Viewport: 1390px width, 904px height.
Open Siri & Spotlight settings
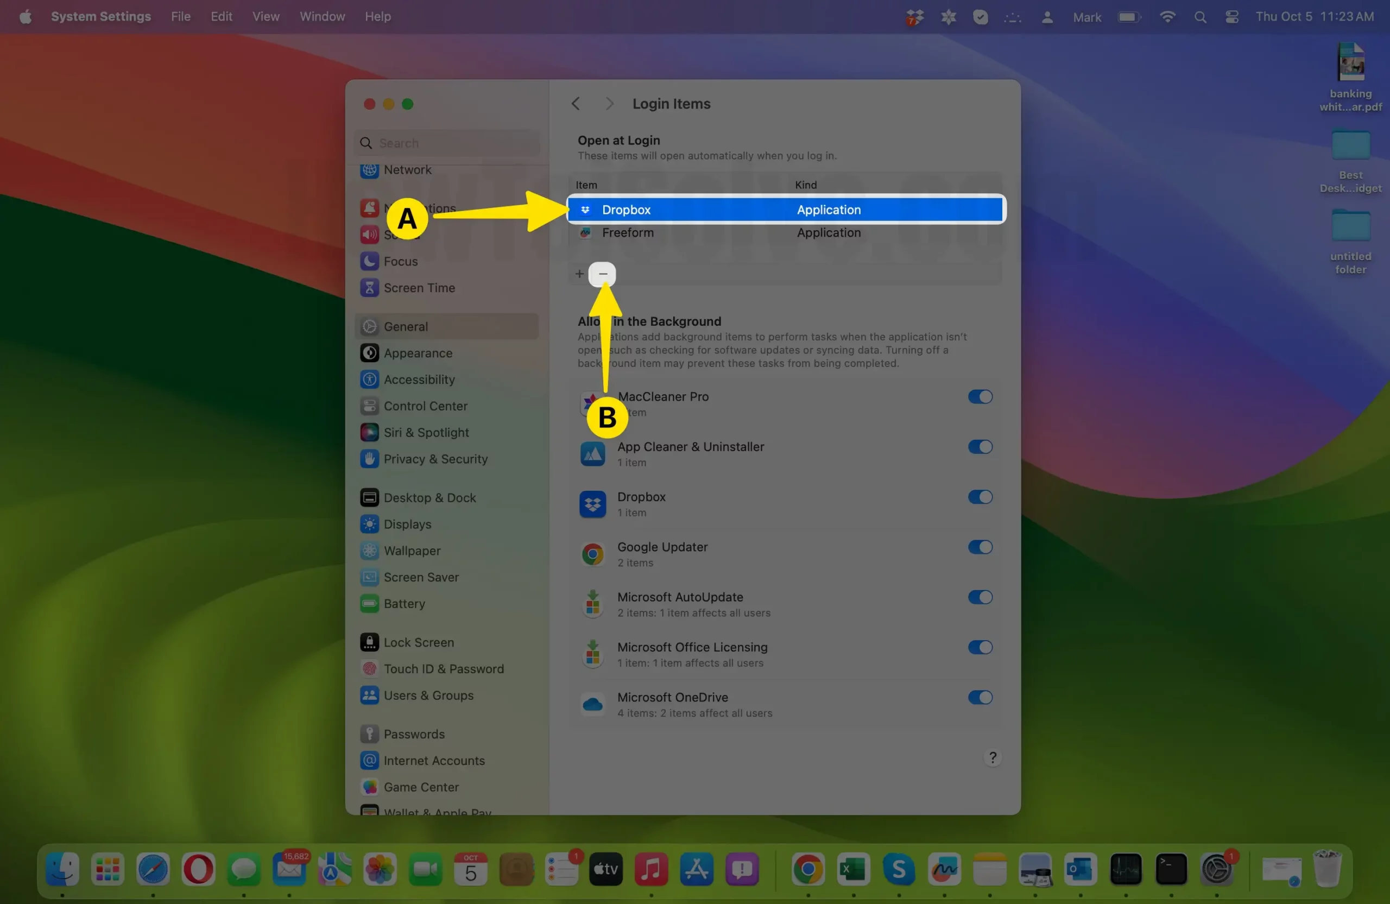click(446, 433)
